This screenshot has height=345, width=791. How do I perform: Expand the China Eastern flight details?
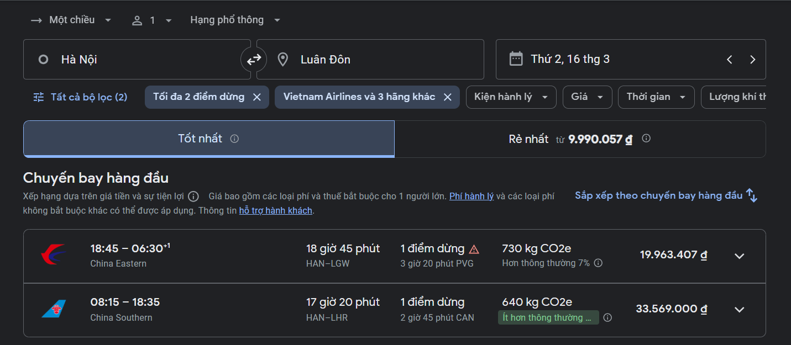point(739,256)
